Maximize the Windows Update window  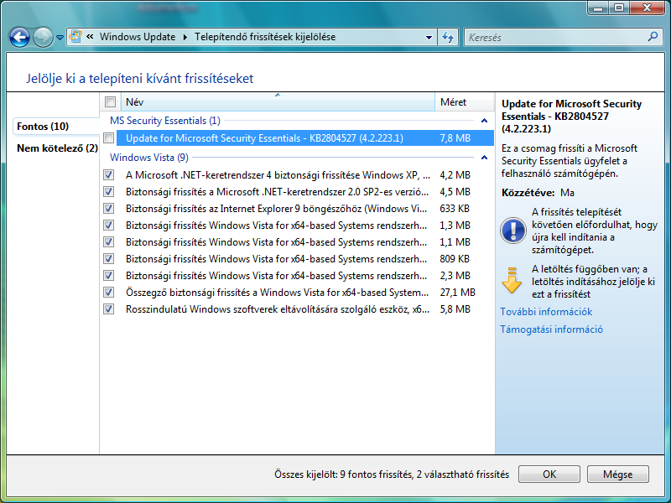pos(619,8)
